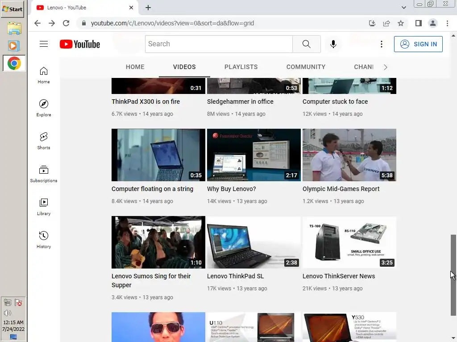Click the address bar URL
Image resolution: width=457 pixels, height=342 pixels.
tap(172, 23)
